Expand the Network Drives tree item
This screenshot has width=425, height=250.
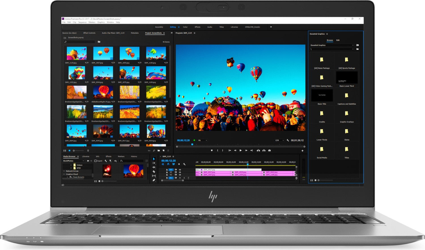tap(64, 171)
